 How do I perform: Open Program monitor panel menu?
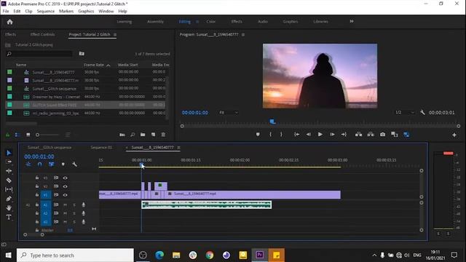tap(243, 35)
